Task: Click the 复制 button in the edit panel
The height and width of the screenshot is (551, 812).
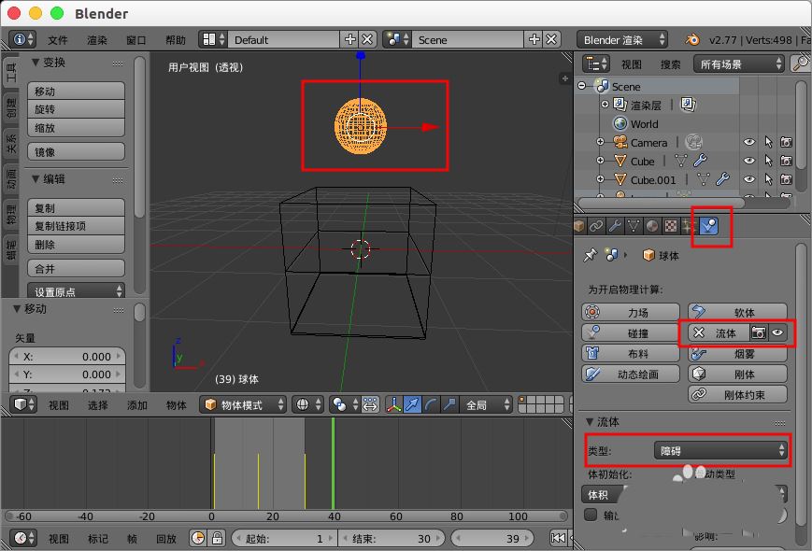Action: (x=77, y=205)
